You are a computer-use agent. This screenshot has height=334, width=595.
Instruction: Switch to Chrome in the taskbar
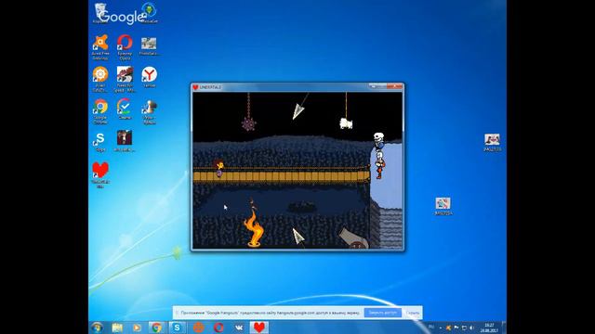[x=157, y=328]
